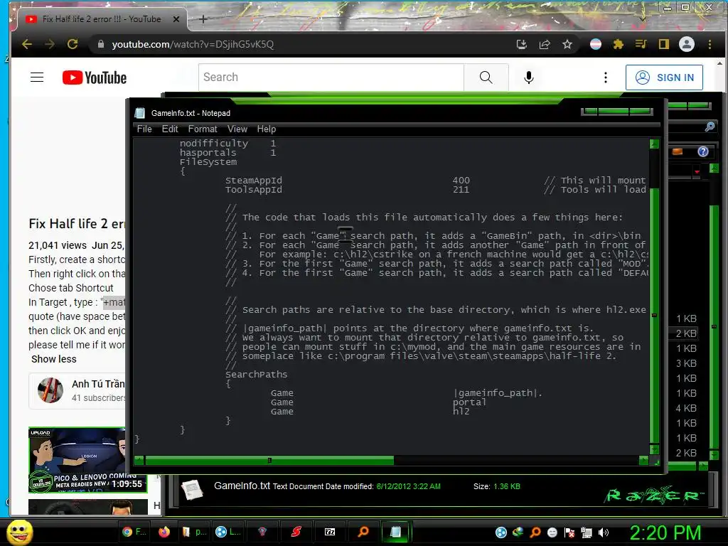
Task: Select the 'Fix Half life 2 error' tab
Action: (101, 19)
